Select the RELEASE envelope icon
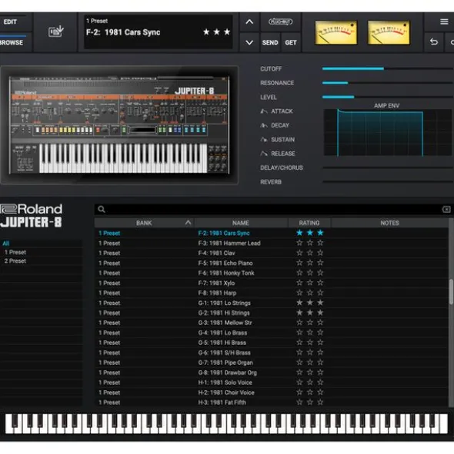Screen dimensions: 454x454 click(264, 154)
